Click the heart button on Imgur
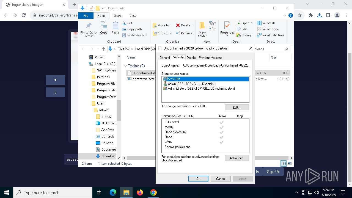Image resolution: width=352 pixels, height=198 pixels. pyautogui.click(x=56, y=80)
